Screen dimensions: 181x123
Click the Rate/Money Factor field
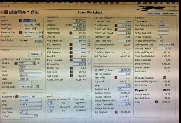coord(163,25)
